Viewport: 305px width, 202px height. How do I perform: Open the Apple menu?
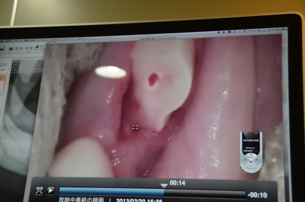coord(2,41)
